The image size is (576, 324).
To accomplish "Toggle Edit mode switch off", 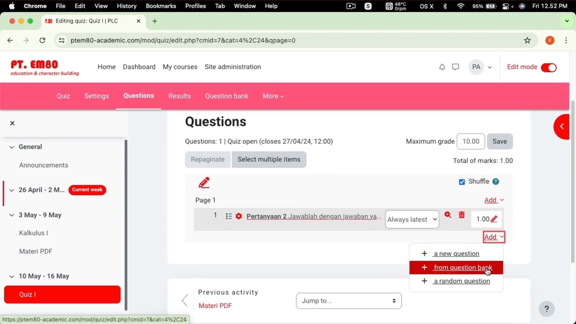I will [x=549, y=68].
